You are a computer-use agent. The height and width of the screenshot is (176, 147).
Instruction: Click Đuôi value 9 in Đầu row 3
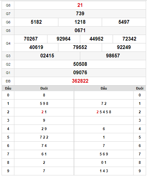point(44,120)
